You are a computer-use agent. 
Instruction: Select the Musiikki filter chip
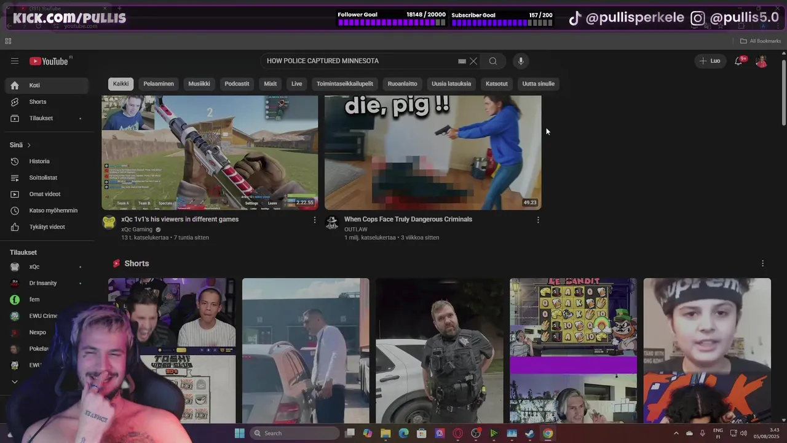click(x=199, y=84)
